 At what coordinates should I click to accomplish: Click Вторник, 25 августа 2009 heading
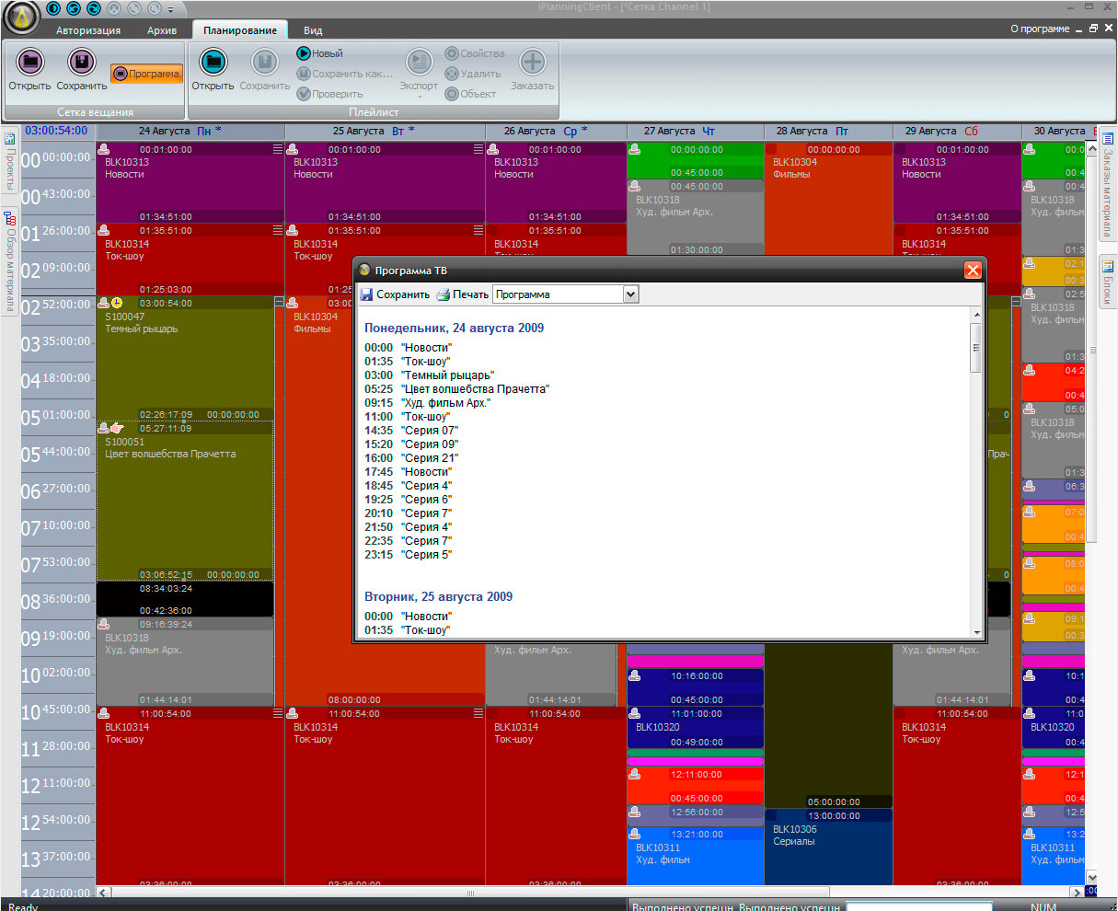[438, 596]
